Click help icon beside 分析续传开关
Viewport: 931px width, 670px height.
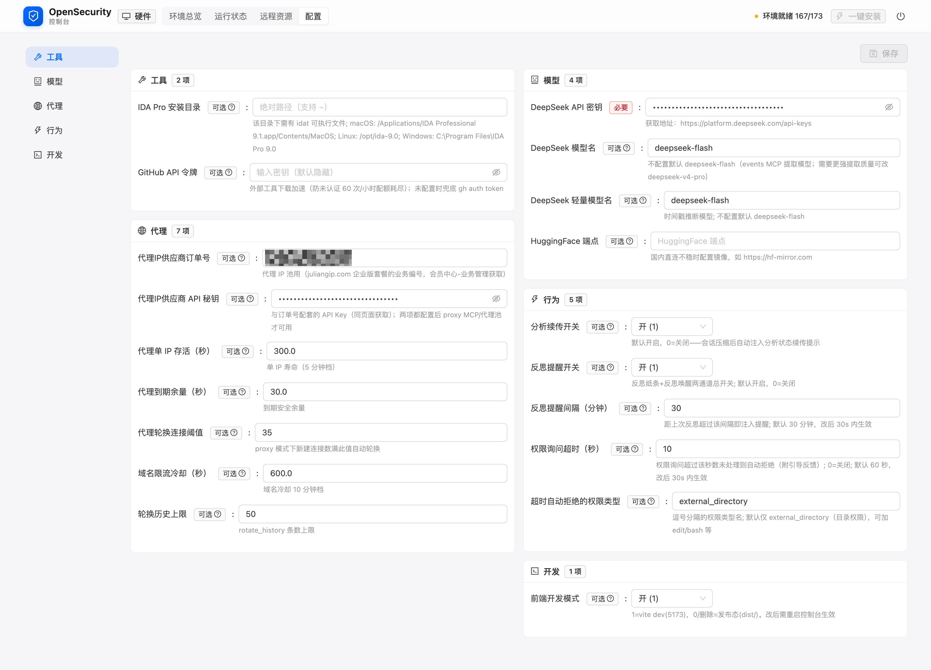610,326
